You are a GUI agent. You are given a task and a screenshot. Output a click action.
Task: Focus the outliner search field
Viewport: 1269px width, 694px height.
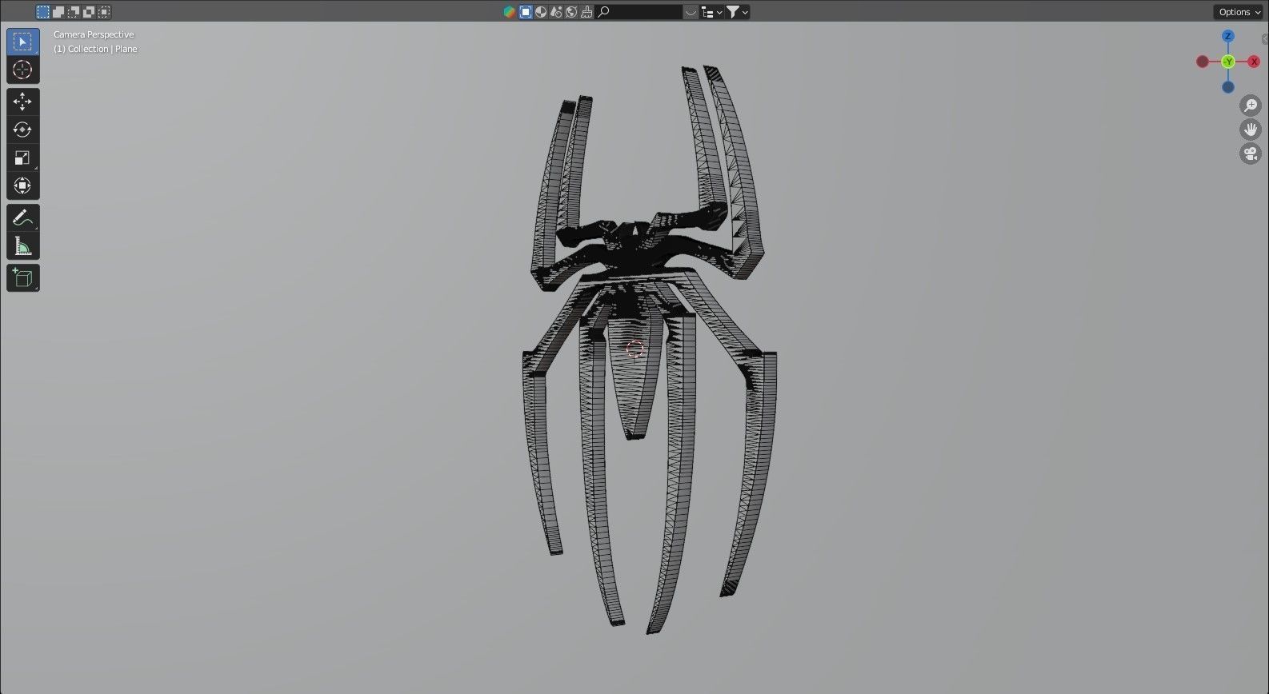639,12
